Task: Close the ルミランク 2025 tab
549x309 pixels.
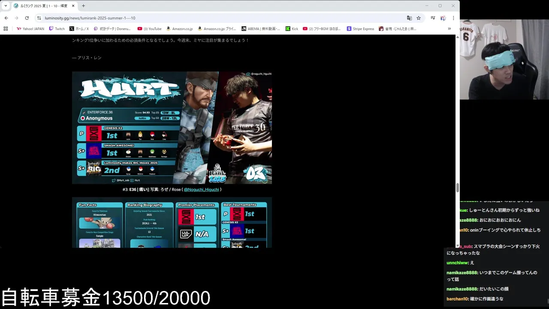Action: point(73,6)
